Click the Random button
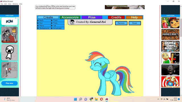 (x=121, y=23)
